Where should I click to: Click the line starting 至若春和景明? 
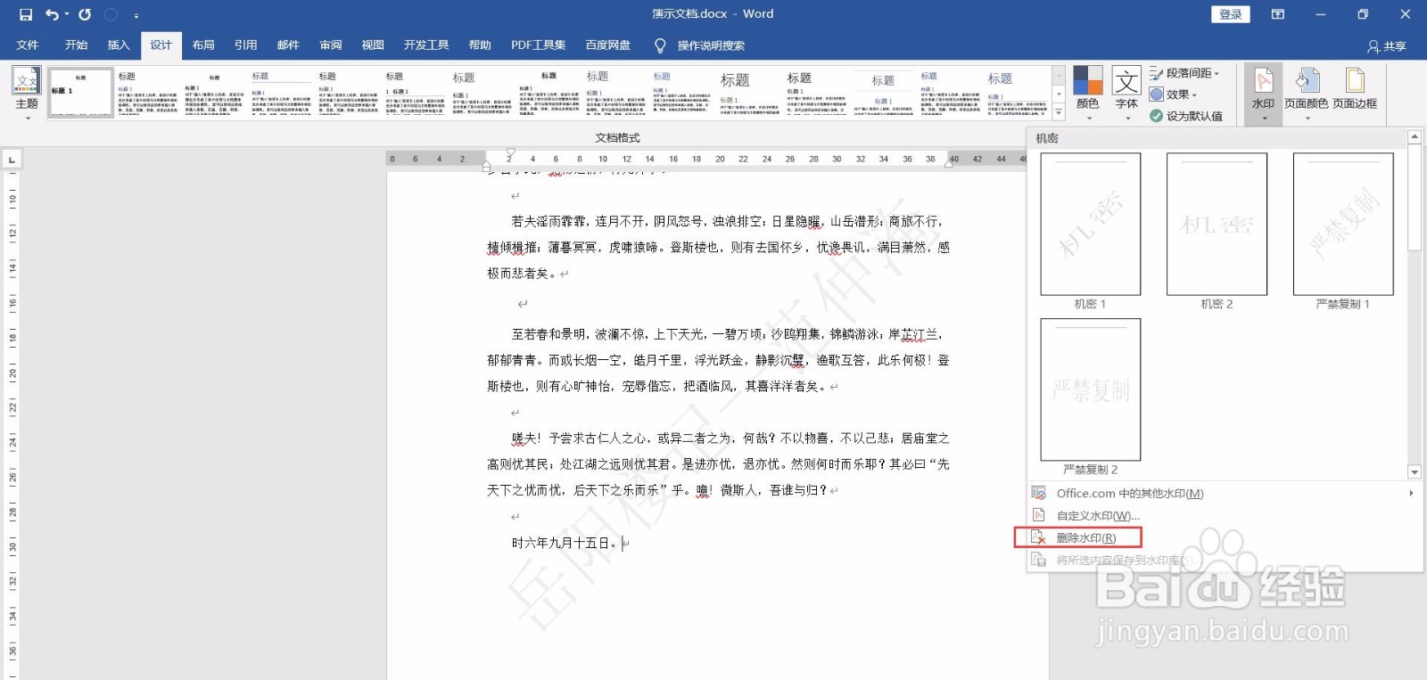point(727,334)
